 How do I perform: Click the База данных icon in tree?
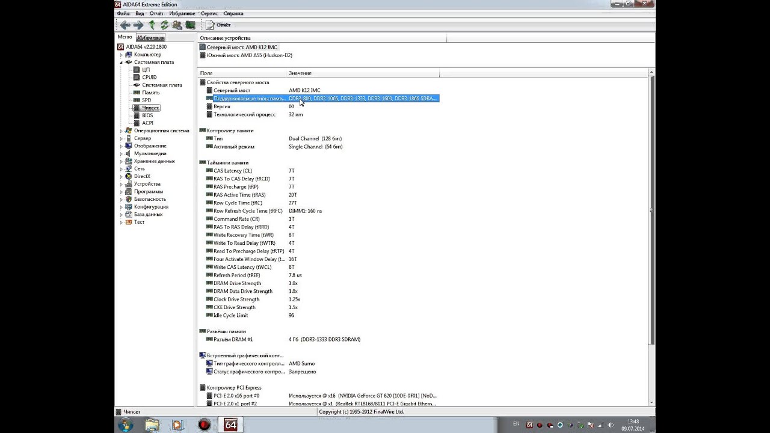click(128, 214)
